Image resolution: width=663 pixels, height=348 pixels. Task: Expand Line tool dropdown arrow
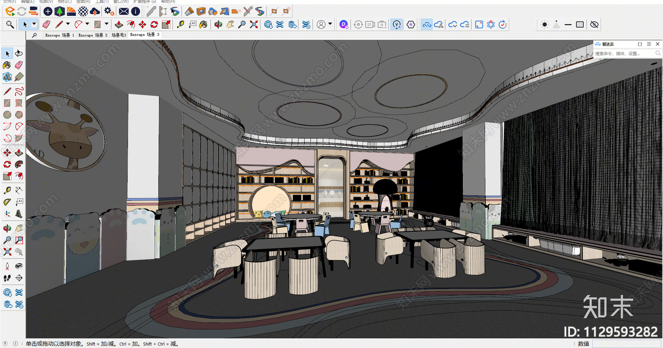point(68,24)
